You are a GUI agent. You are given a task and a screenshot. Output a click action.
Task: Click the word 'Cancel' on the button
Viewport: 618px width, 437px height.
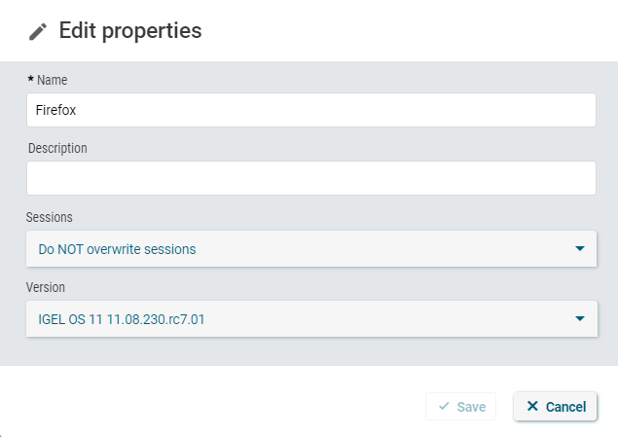tap(565, 407)
